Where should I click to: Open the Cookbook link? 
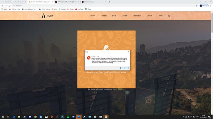(137, 16)
